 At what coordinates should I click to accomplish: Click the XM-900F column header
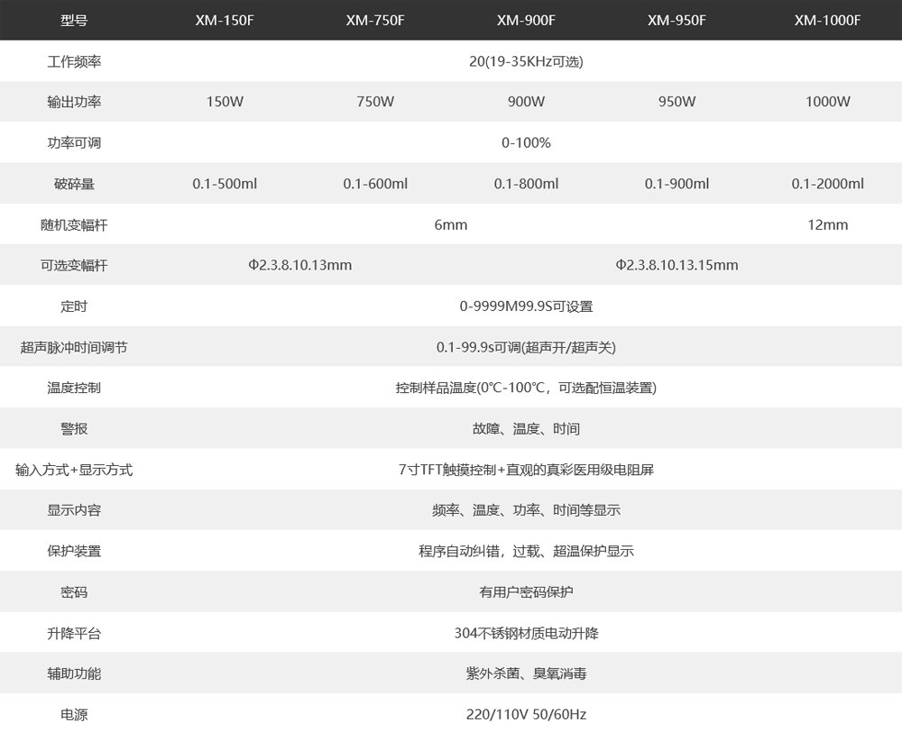(x=526, y=20)
